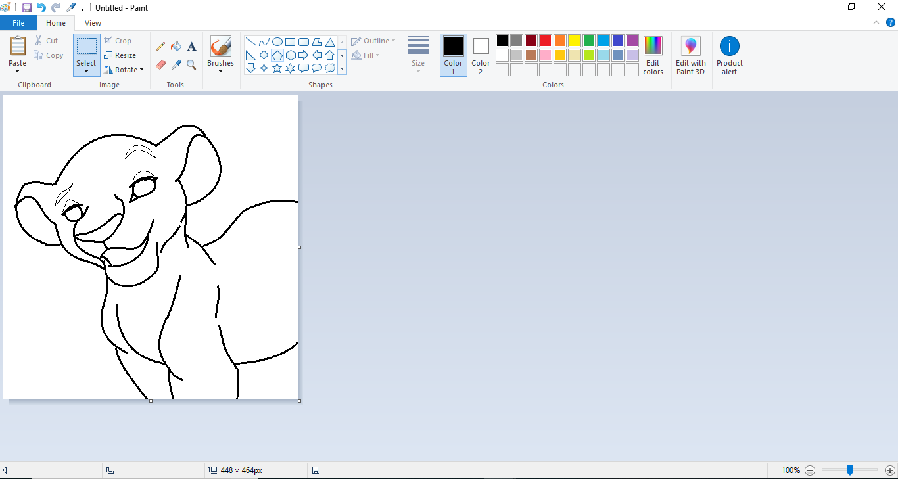Open the Customize Quick Access Toolbar arrow
Screen dimensions: 898x479
pos(83,9)
